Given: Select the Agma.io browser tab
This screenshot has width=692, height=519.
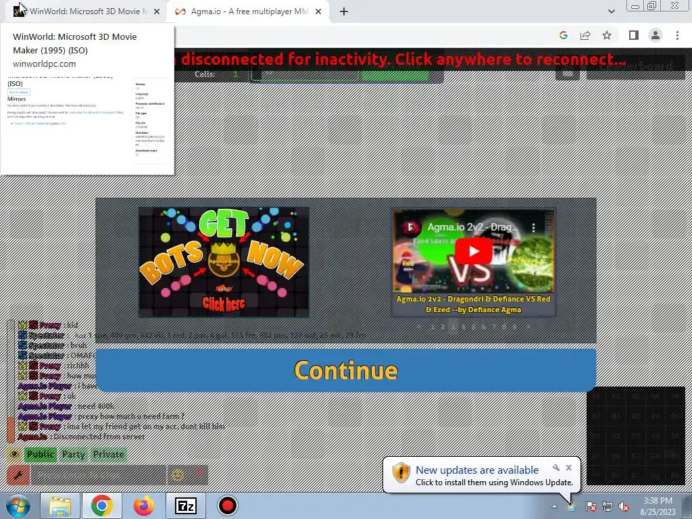Looking at the screenshot, I should click(249, 12).
